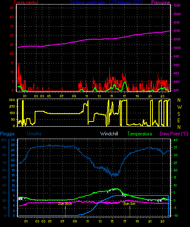The image size is (190, 227).
Task: Click hour 07 on the top chart's time axis
Action: [x=62, y=96]
